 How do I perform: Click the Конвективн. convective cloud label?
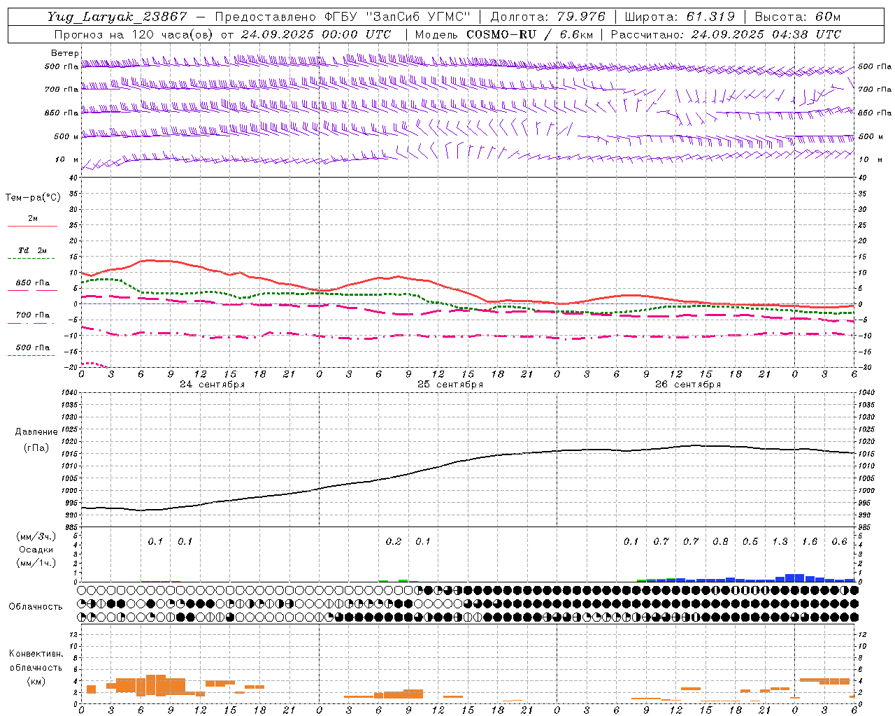36,654
